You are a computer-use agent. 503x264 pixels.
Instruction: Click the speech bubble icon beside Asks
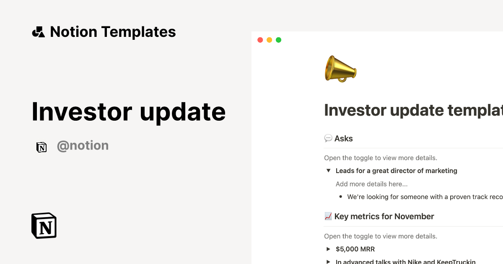click(x=328, y=138)
